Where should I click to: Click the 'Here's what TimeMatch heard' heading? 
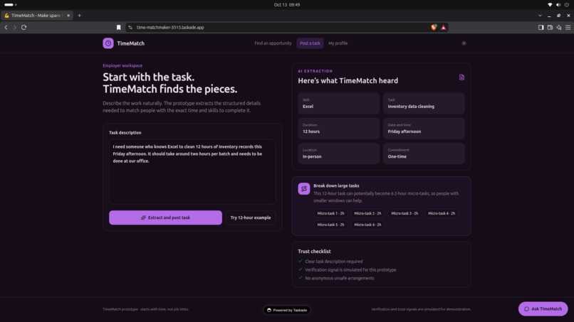click(x=348, y=81)
